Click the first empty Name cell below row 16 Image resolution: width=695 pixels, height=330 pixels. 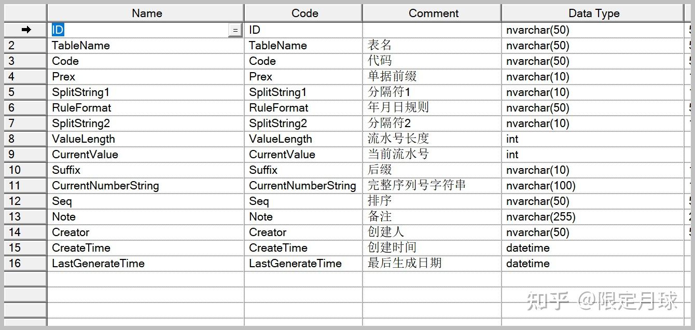tap(145, 279)
